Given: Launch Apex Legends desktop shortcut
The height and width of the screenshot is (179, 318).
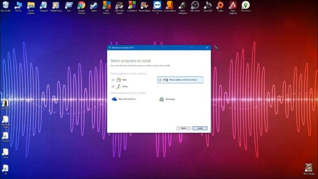Looking at the screenshot, I should click(233, 7).
